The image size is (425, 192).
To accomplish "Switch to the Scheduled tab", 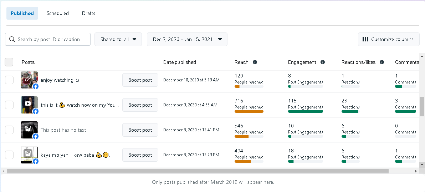I will pyautogui.click(x=58, y=13).
